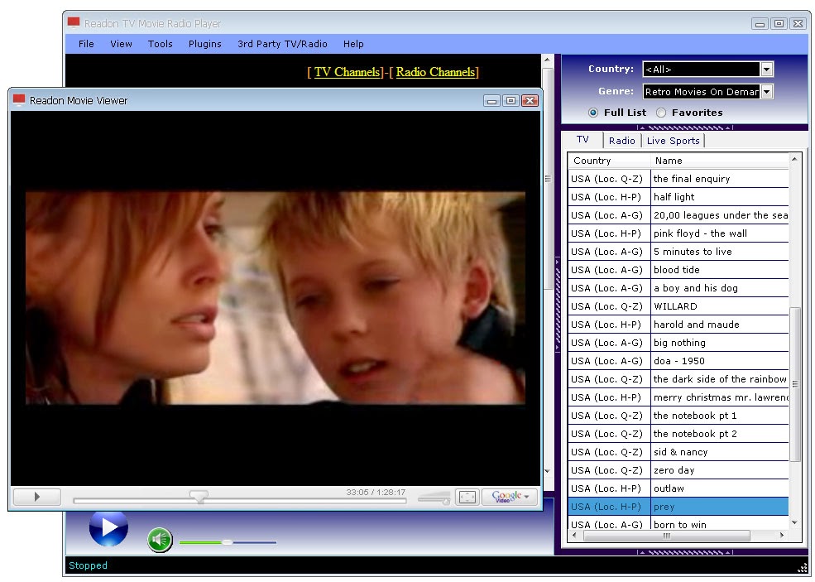Image resolution: width=815 pixels, height=582 pixels.
Task: Follow the TV Channels link
Action: point(348,72)
